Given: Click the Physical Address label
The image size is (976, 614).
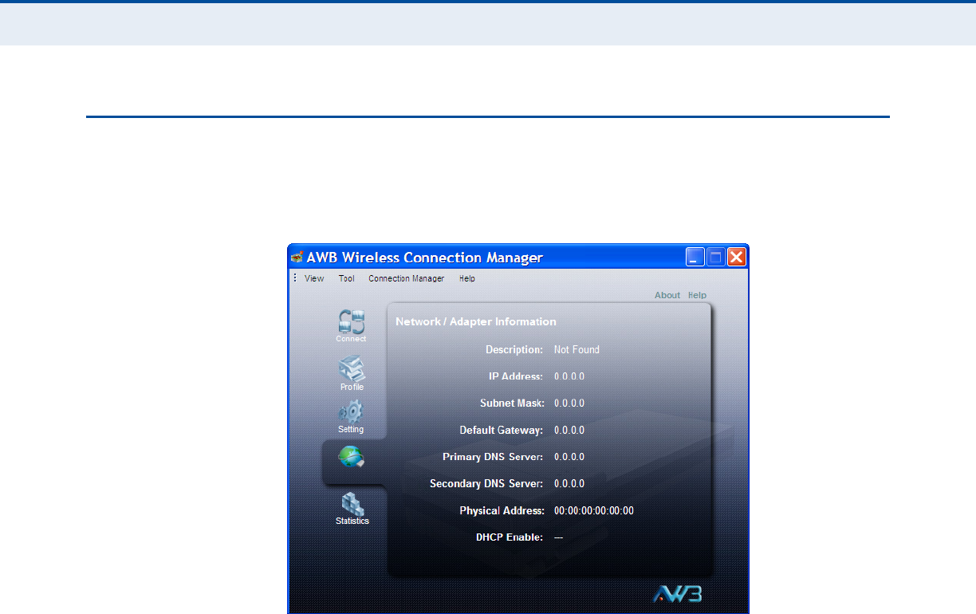Looking at the screenshot, I should pyautogui.click(x=502, y=510).
